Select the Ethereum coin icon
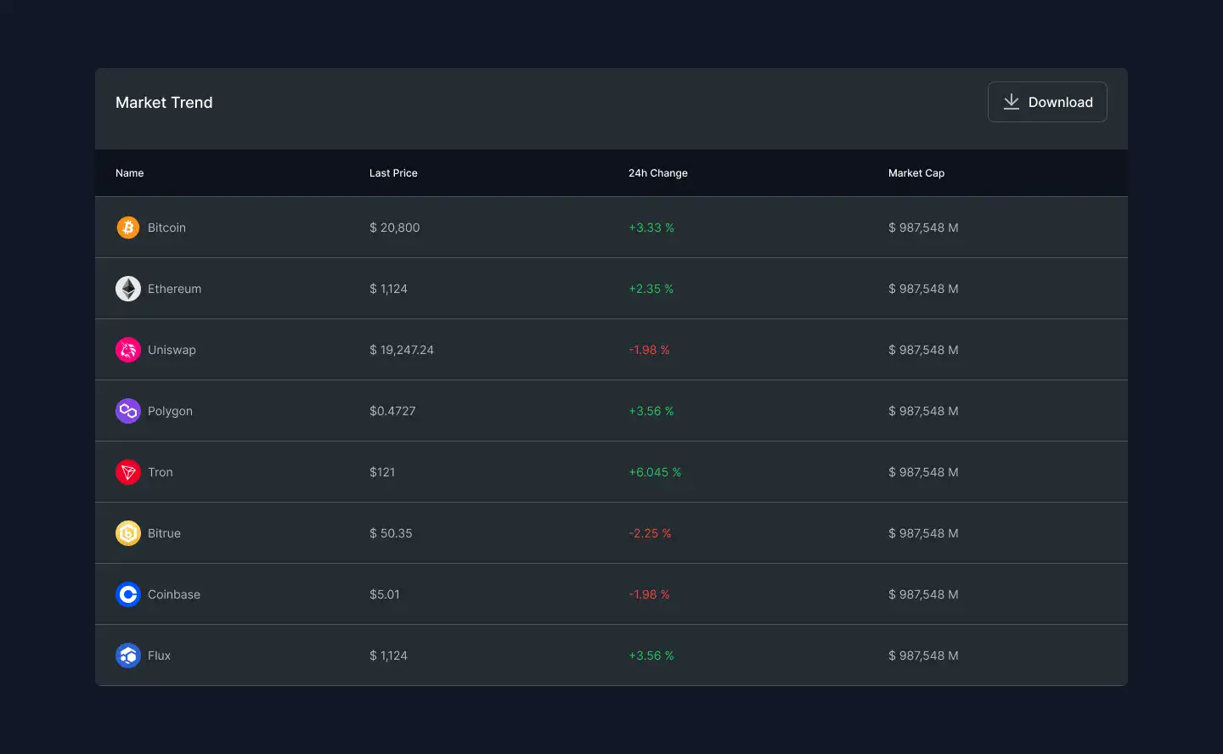 click(128, 289)
